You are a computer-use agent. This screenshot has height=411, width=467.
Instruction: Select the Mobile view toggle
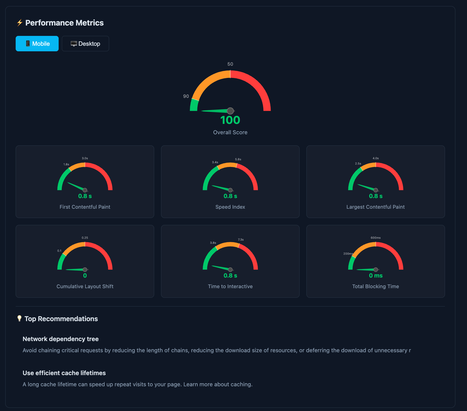tap(37, 43)
